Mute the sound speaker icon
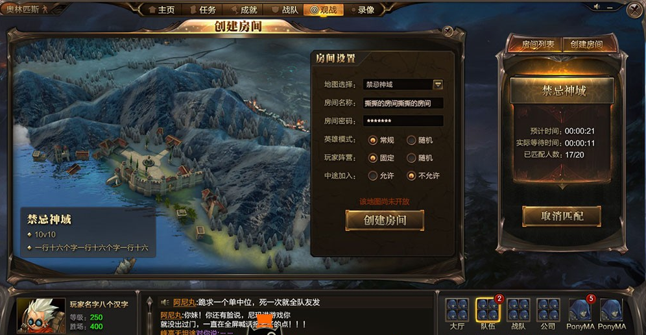This screenshot has height=335, width=646. coord(597,7)
